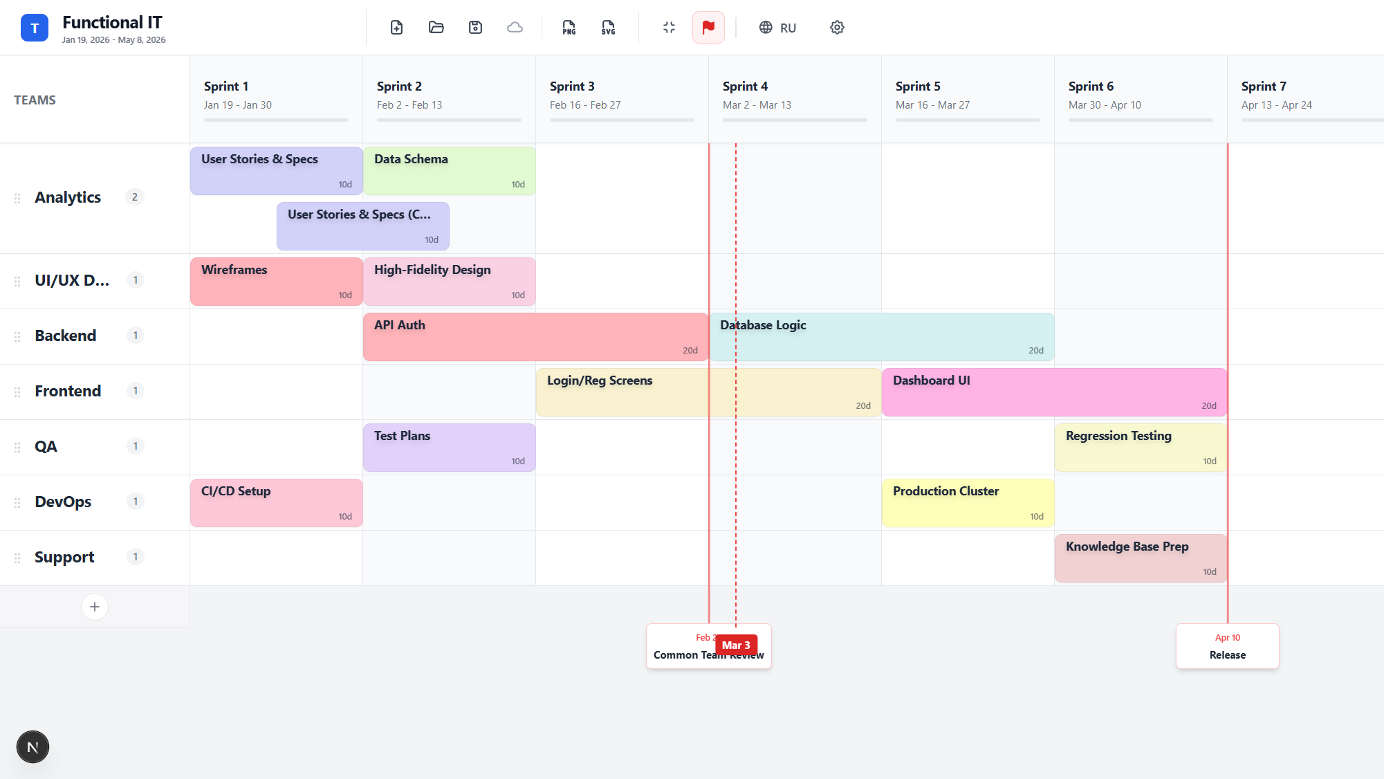Viewport: 1384px width, 779px height.
Task: Click the blue T project logo
Action: pyautogui.click(x=35, y=28)
